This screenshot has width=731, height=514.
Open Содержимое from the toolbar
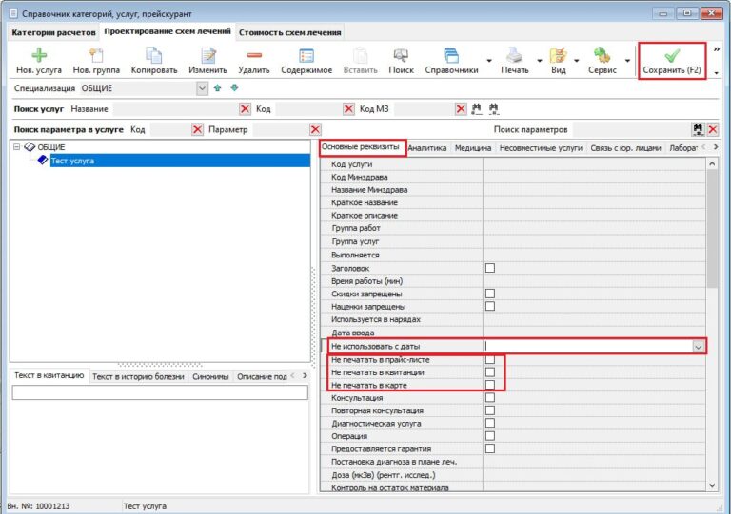[306, 61]
